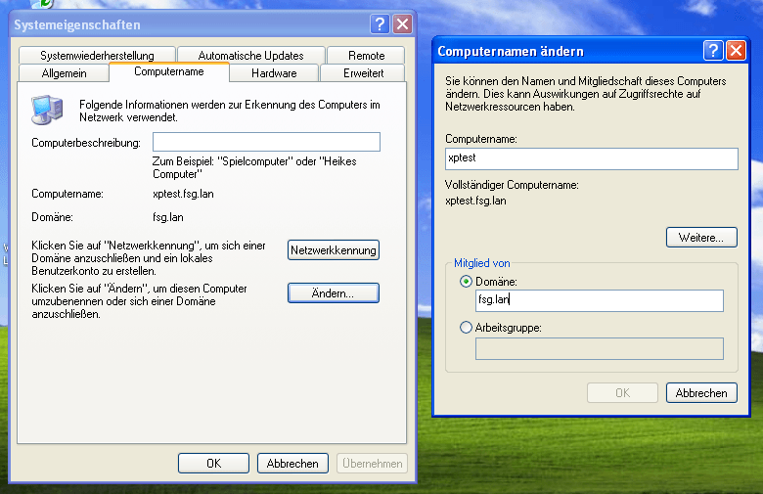Switch to the Allgemein tab
Viewport: 763px width, 494px height.
[x=65, y=73]
